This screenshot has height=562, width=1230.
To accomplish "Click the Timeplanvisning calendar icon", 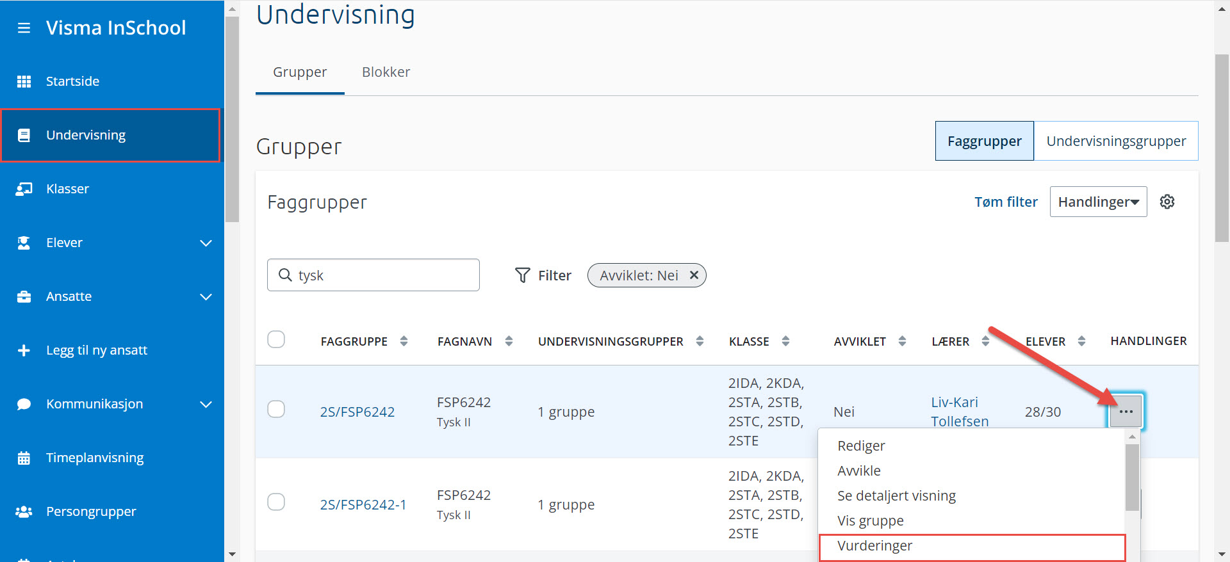I will click(24, 458).
